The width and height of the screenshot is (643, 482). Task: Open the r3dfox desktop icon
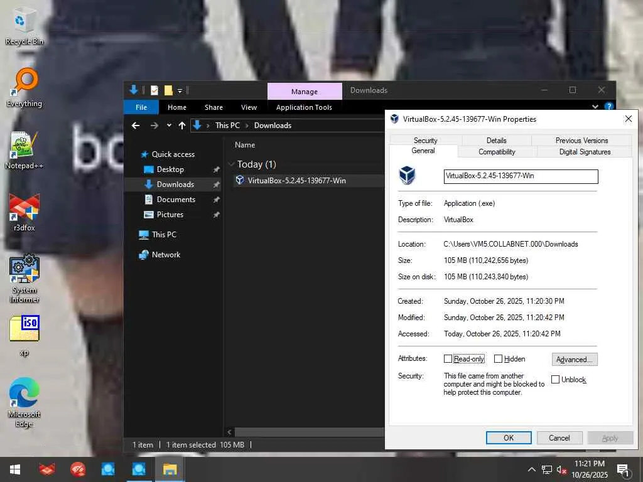[x=24, y=212]
